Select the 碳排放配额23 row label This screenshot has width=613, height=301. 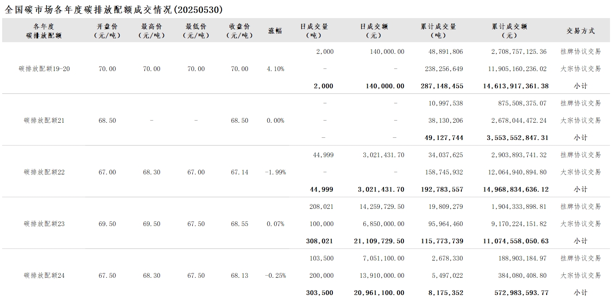tap(44, 224)
